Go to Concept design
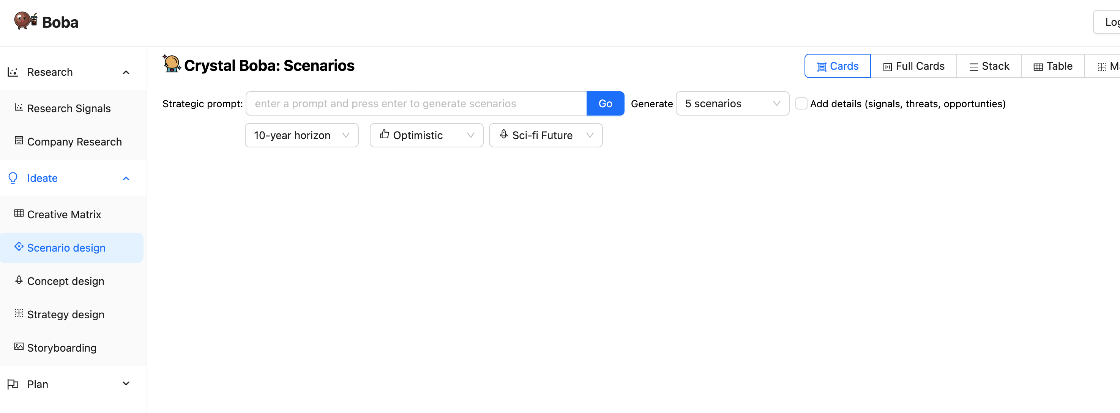 click(x=65, y=281)
